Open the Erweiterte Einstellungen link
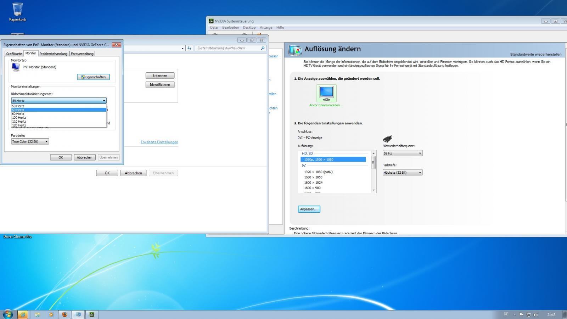Image resolution: width=567 pixels, height=319 pixels. click(x=159, y=142)
